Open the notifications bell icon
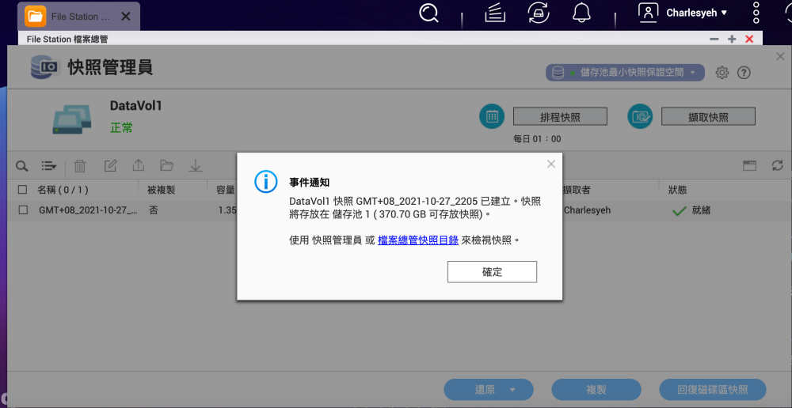The height and width of the screenshot is (408, 792). pyautogui.click(x=582, y=13)
